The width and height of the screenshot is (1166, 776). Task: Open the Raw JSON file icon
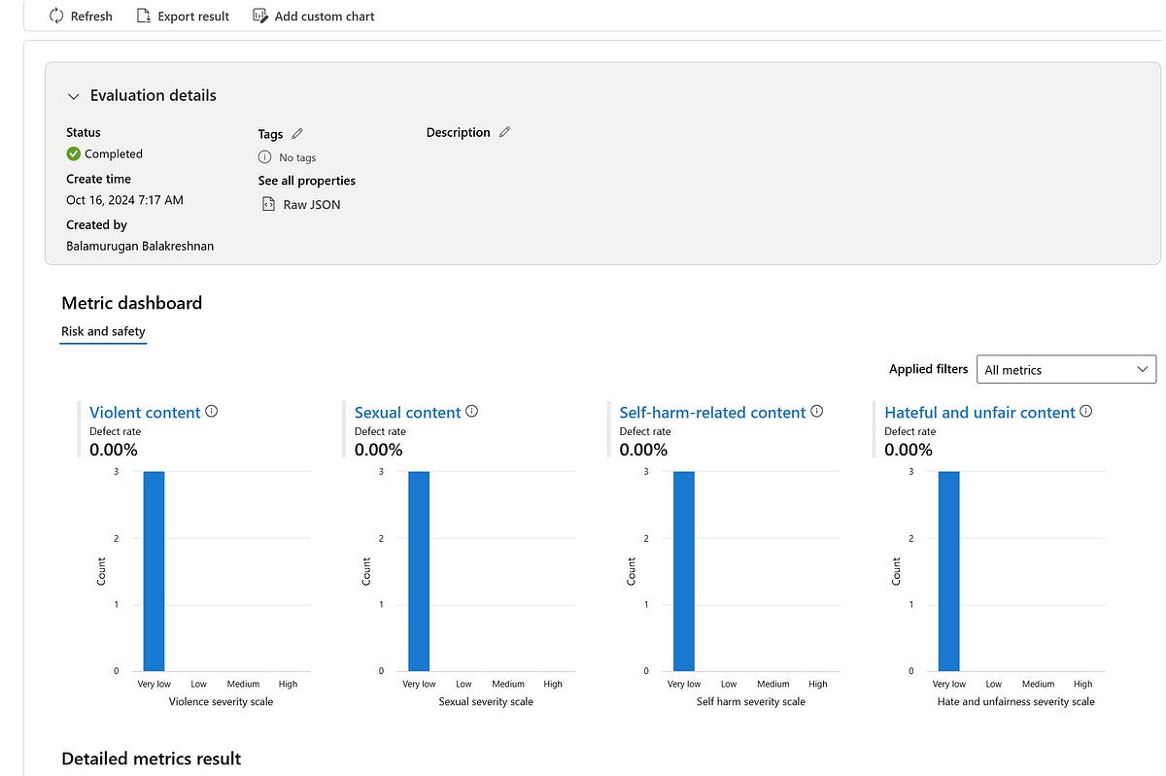(x=268, y=204)
